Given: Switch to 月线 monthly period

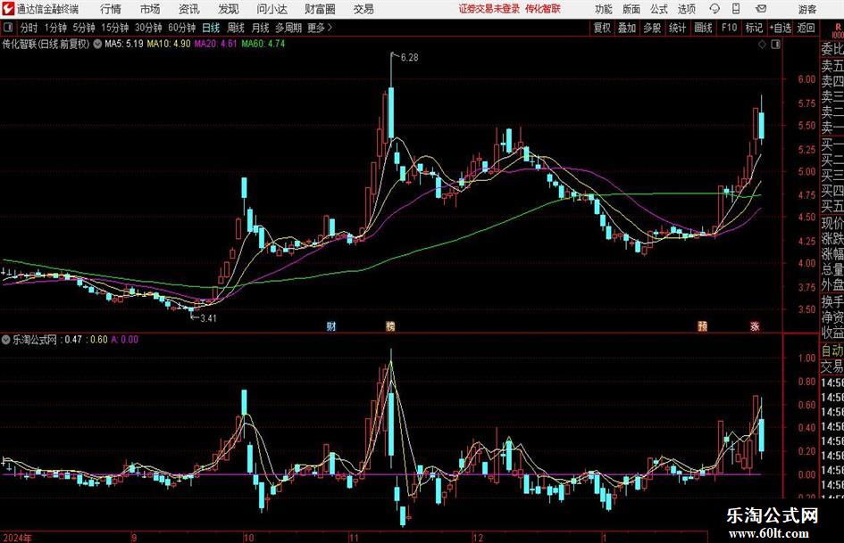Looking at the screenshot, I should pos(261,28).
